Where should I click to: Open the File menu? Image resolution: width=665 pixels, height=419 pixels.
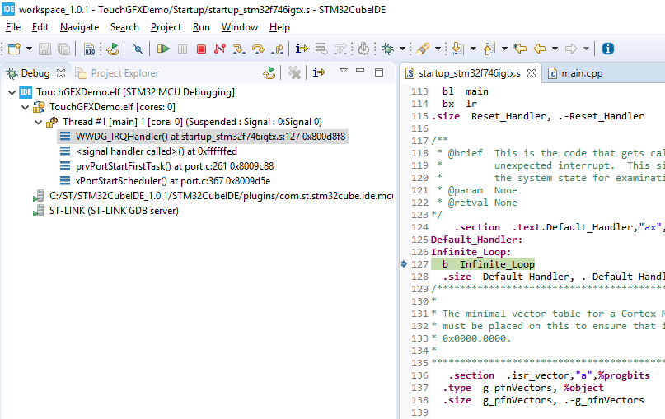13,27
